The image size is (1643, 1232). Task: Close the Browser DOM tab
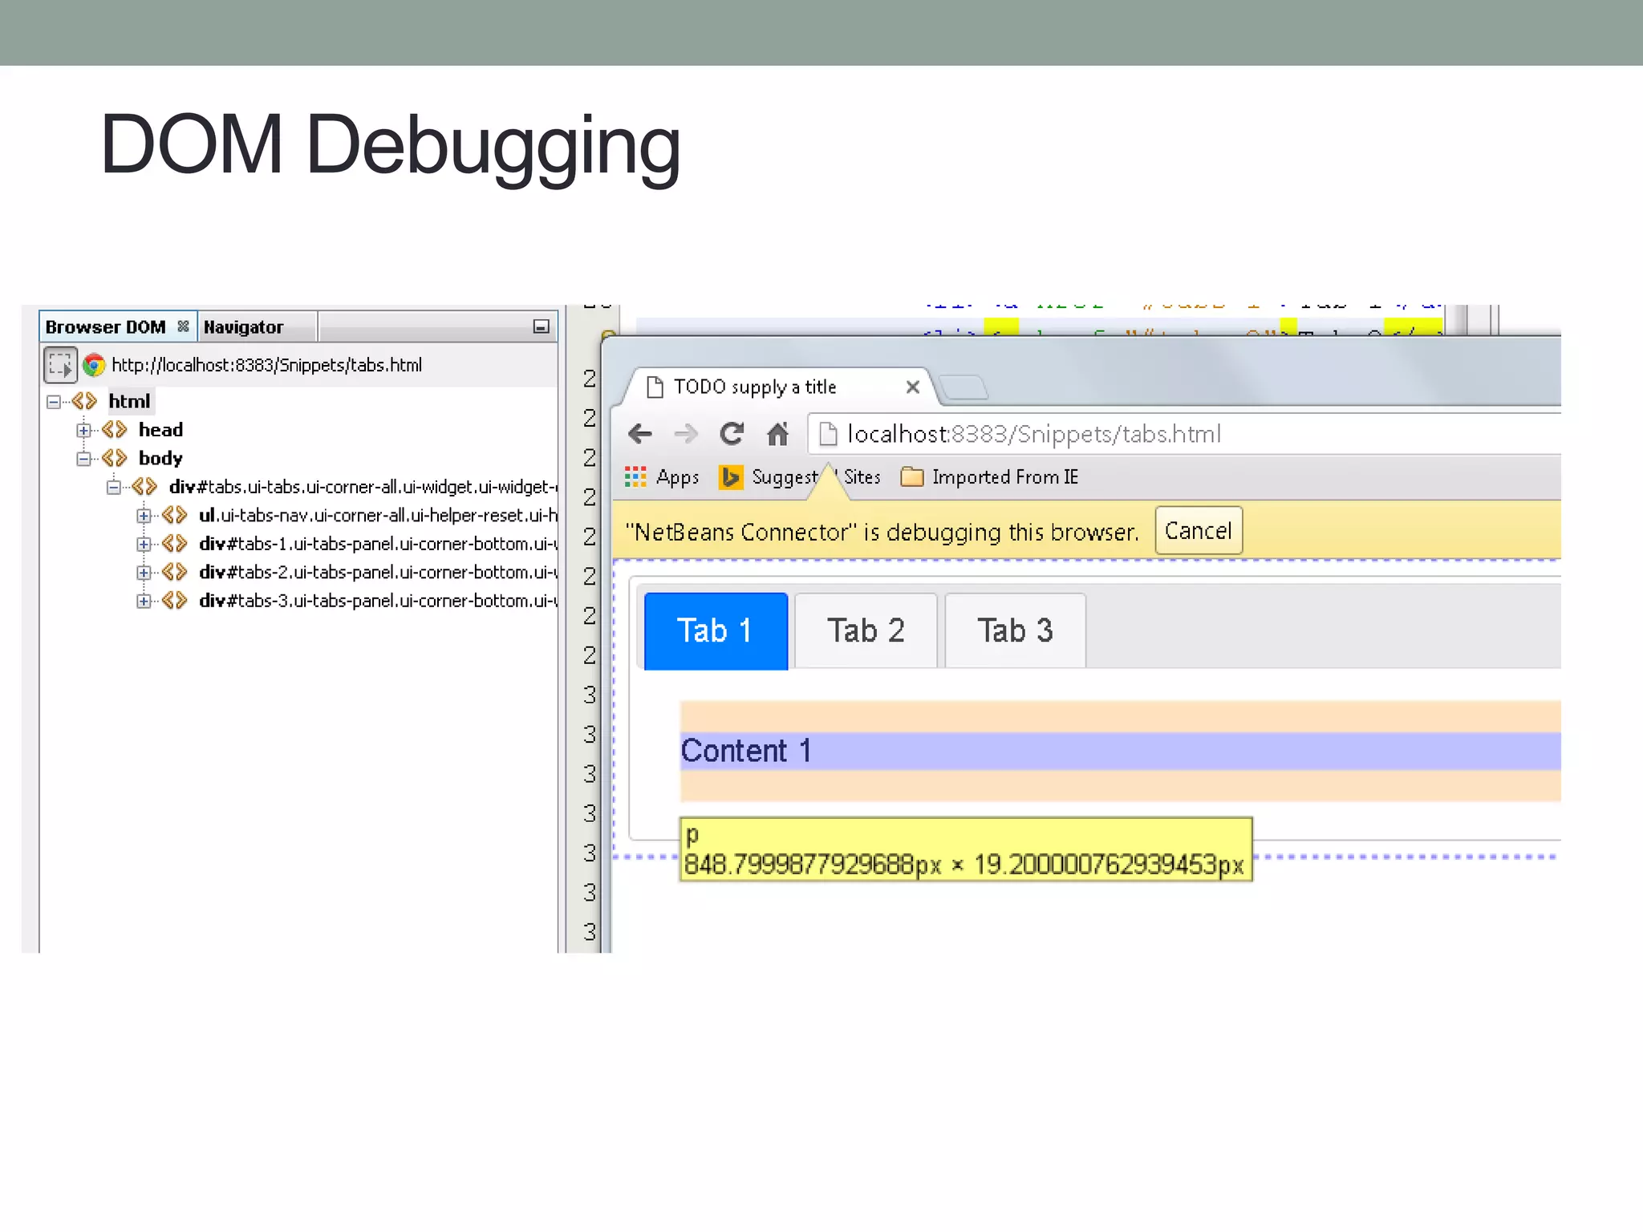pos(184,326)
